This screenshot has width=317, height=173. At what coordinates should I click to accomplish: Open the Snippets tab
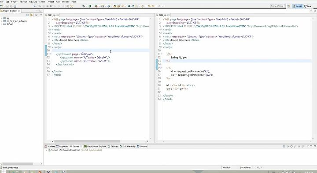pyautogui.click(x=113, y=146)
